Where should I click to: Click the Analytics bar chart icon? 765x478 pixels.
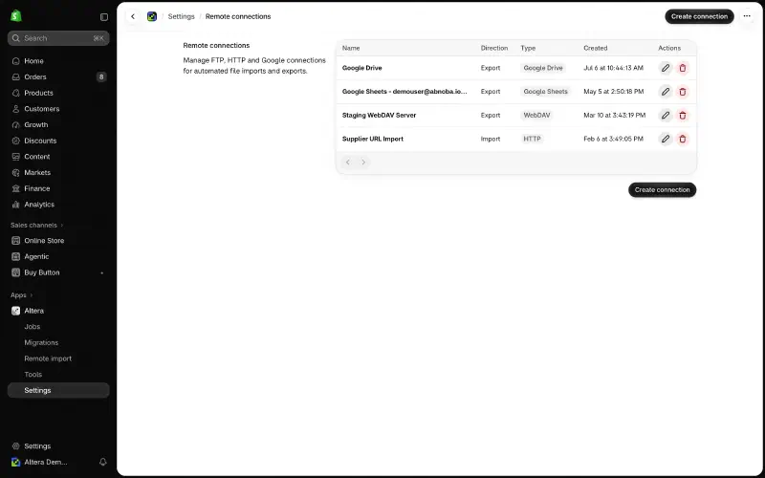16,205
